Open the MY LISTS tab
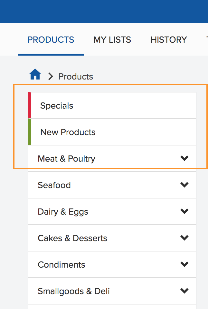This screenshot has height=309, width=208. pyautogui.click(x=112, y=40)
